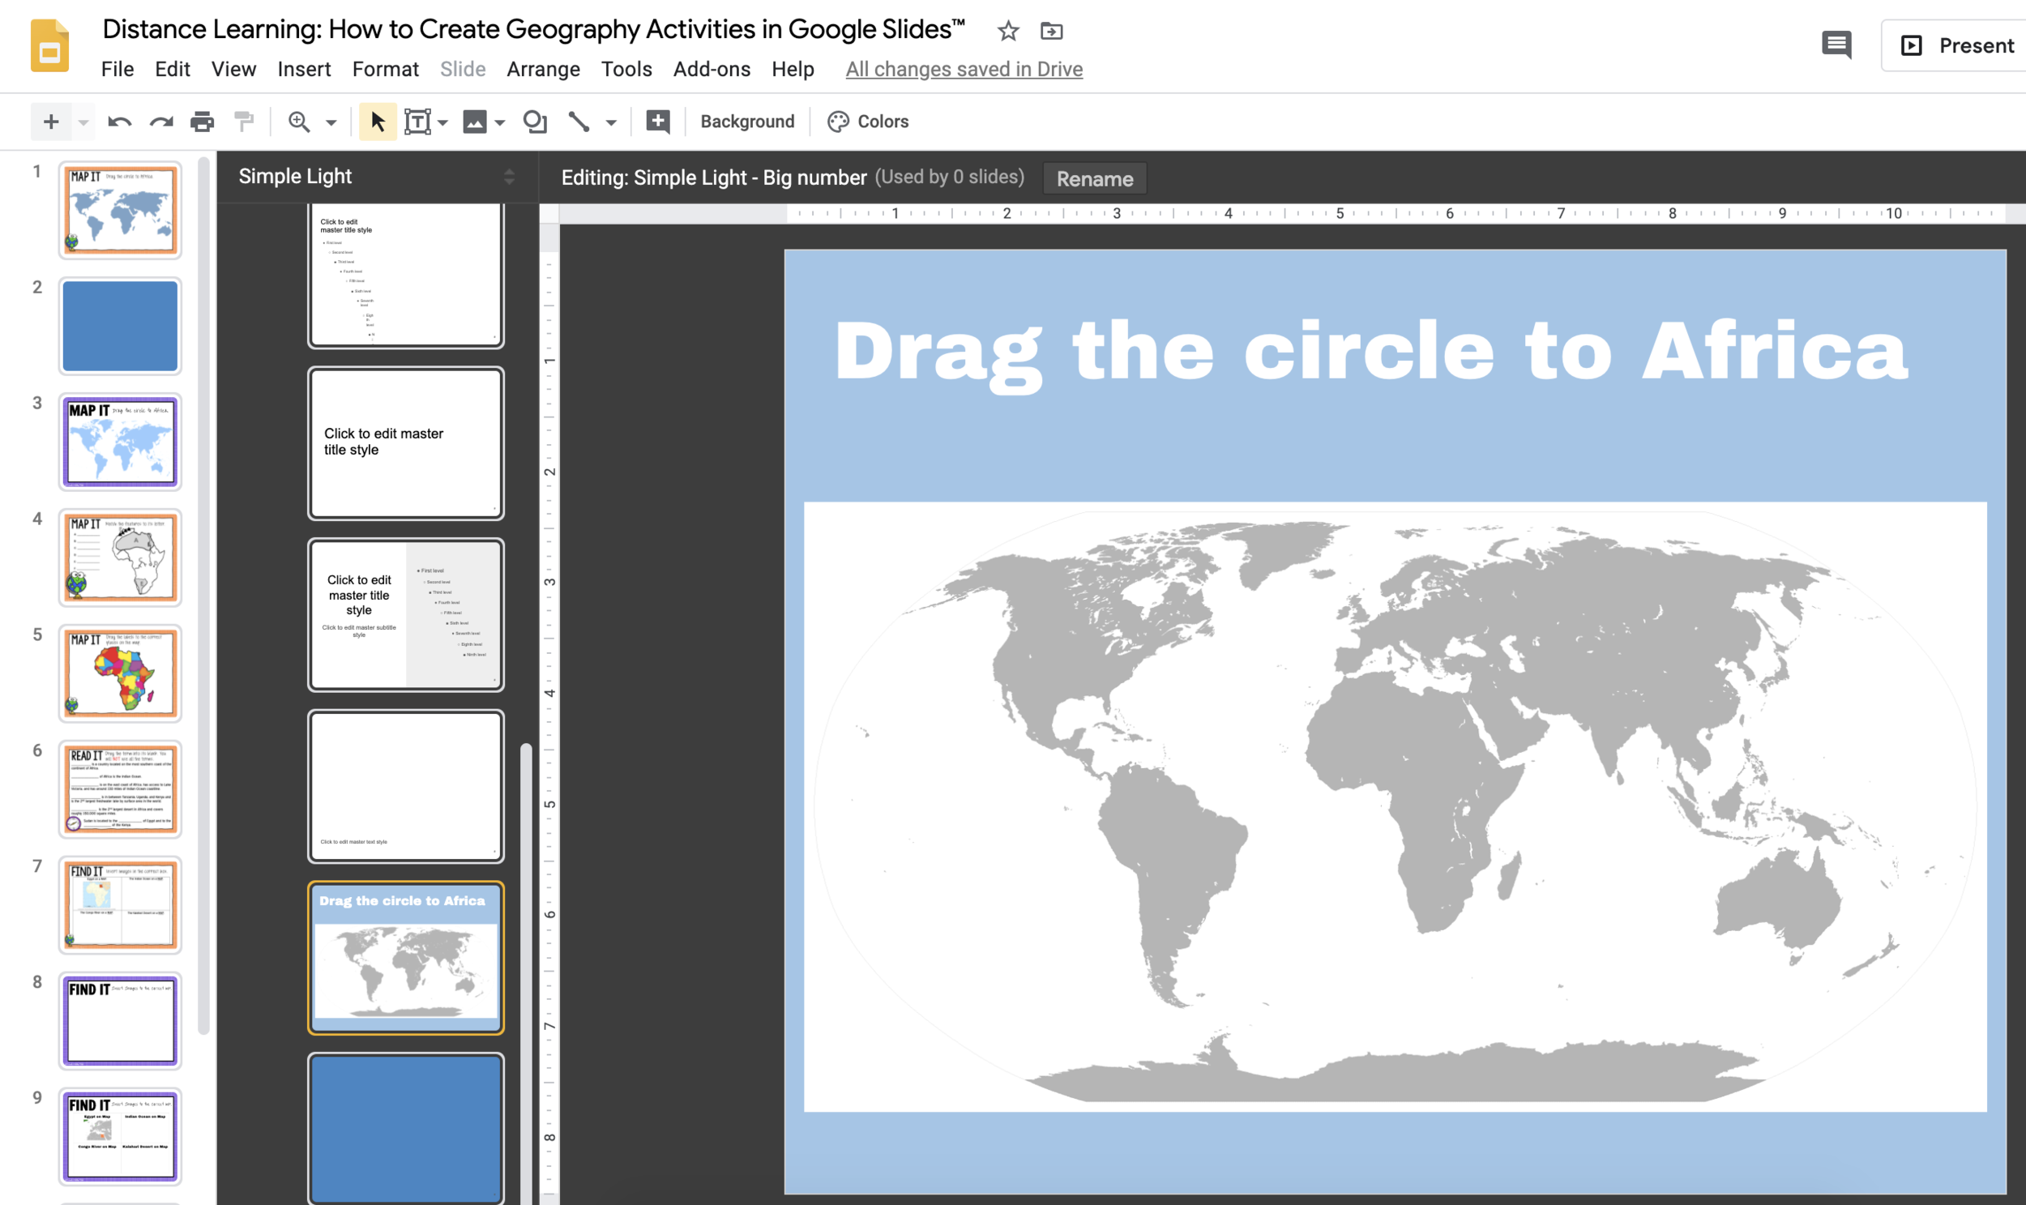2026x1205 pixels.
Task: Redo the last action
Action: [160, 122]
